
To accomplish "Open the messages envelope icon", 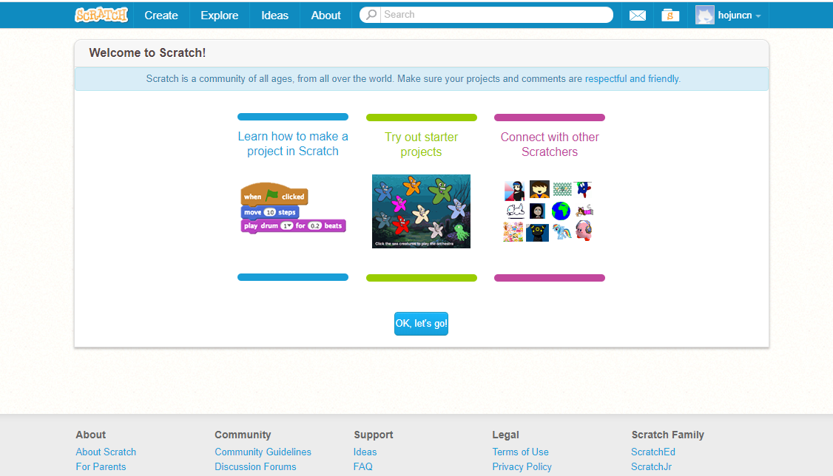I will coord(638,16).
